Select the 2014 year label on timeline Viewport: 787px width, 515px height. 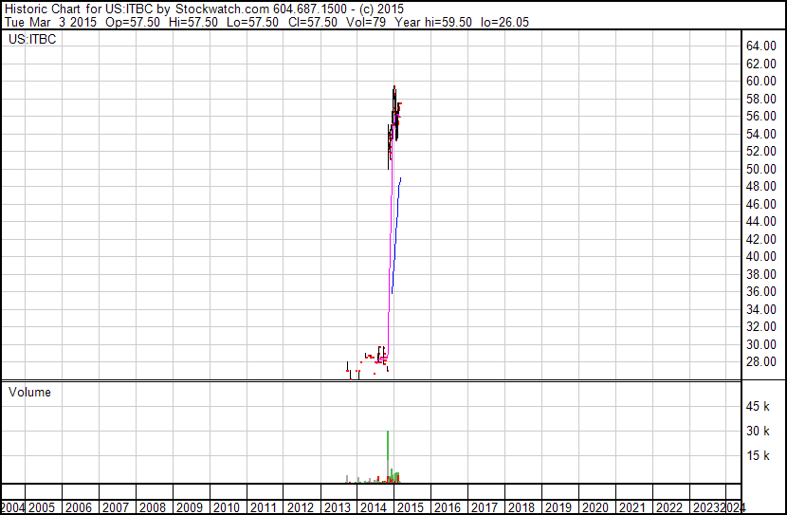pos(374,507)
